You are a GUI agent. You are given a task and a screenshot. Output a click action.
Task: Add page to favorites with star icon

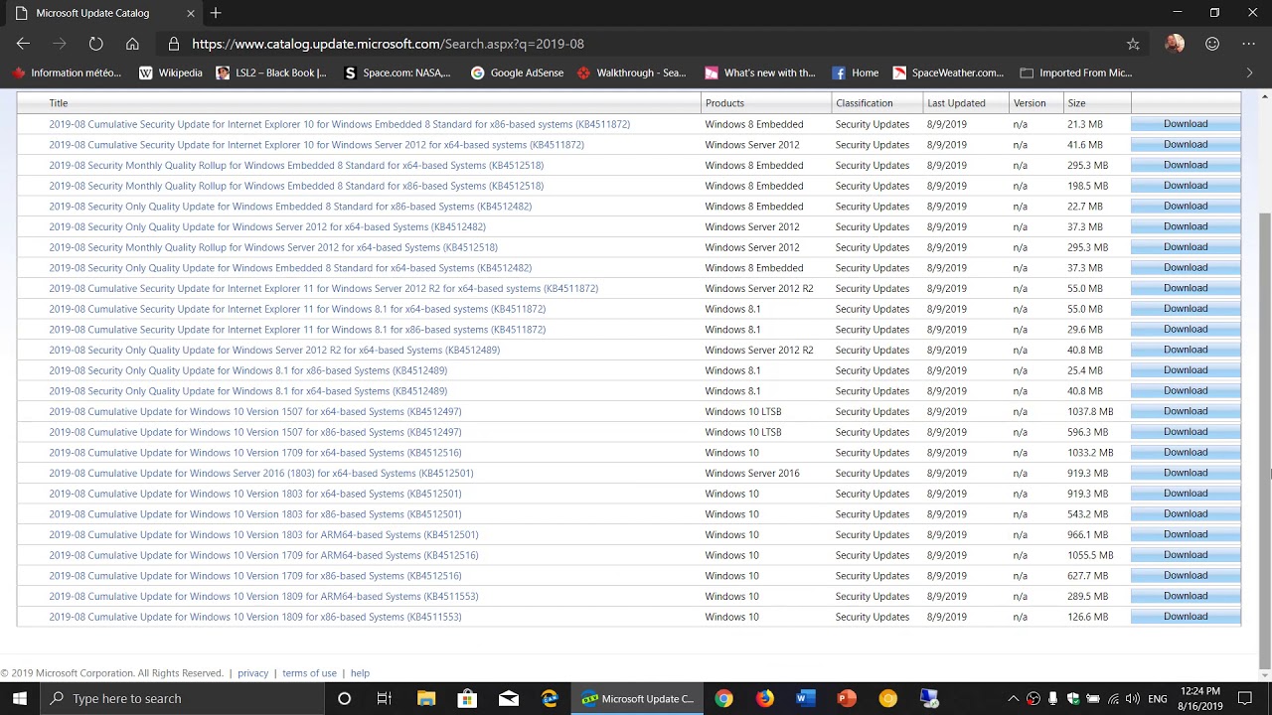(1132, 44)
